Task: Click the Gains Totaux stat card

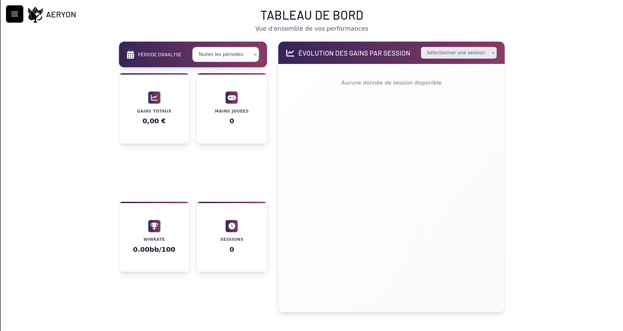Action: tap(154, 109)
